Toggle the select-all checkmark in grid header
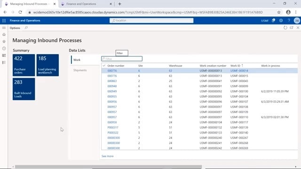This screenshot has height=169, width=301. (x=104, y=66)
